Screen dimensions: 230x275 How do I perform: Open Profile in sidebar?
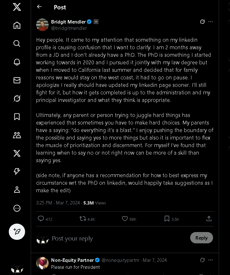[x=17, y=190]
